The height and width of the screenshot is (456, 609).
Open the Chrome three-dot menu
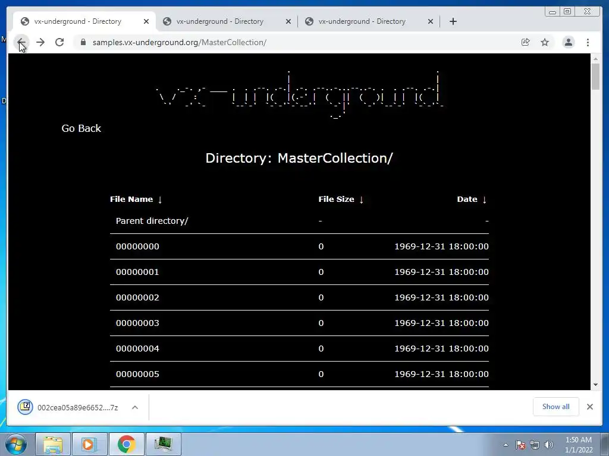point(588,42)
